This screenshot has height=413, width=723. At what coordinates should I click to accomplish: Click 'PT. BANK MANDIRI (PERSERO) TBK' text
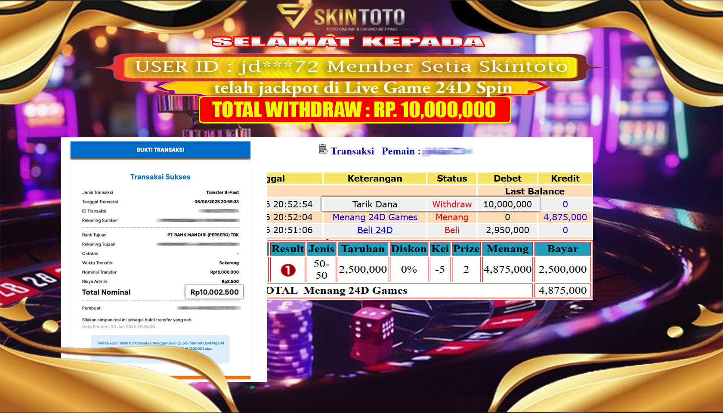(203, 235)
